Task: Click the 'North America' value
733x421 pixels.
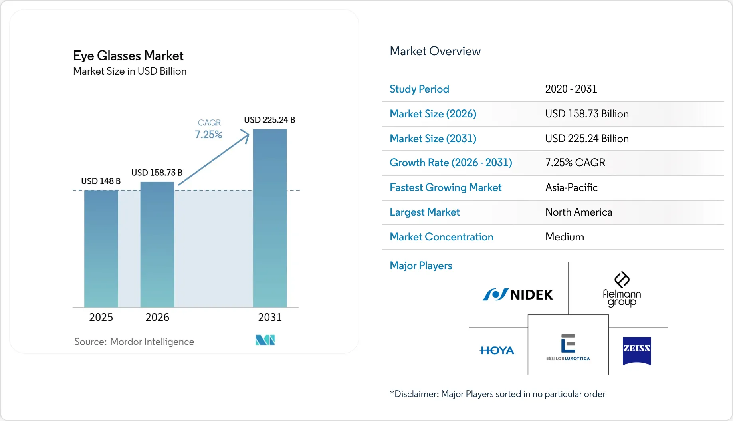Action: click(579, 212)
